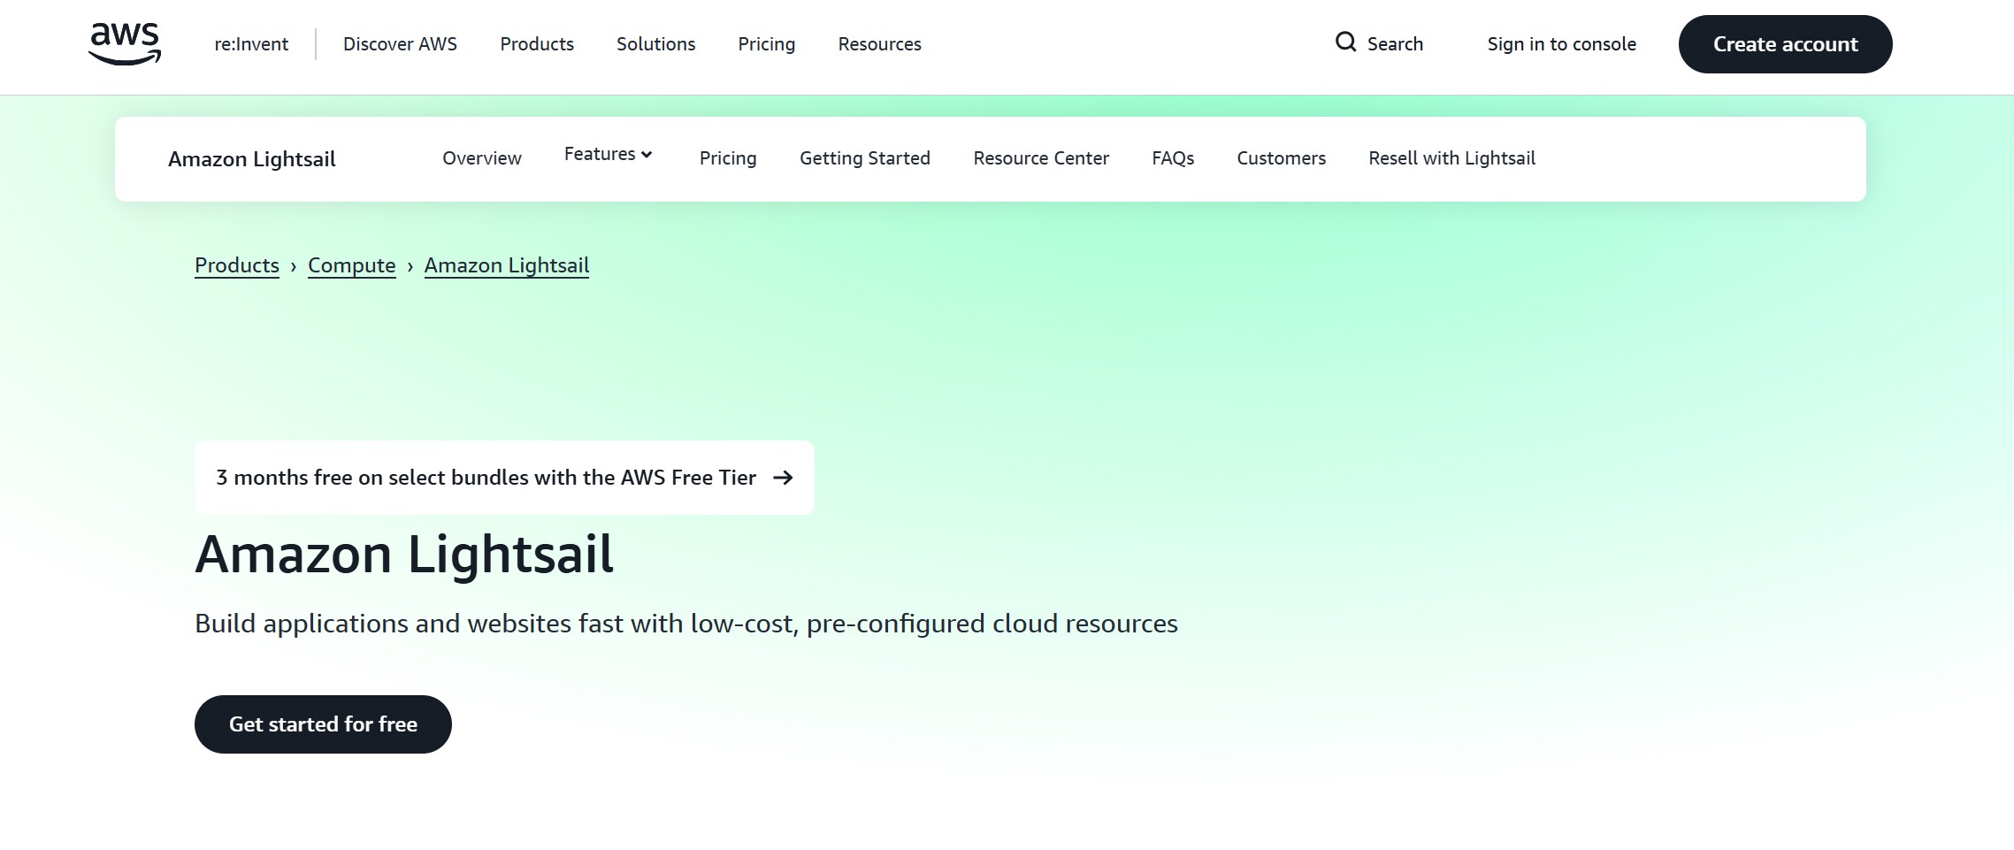Open the Resources top menu
Image resolution: width=2014 pixels, height=850 pixels.
coord(879,44)
